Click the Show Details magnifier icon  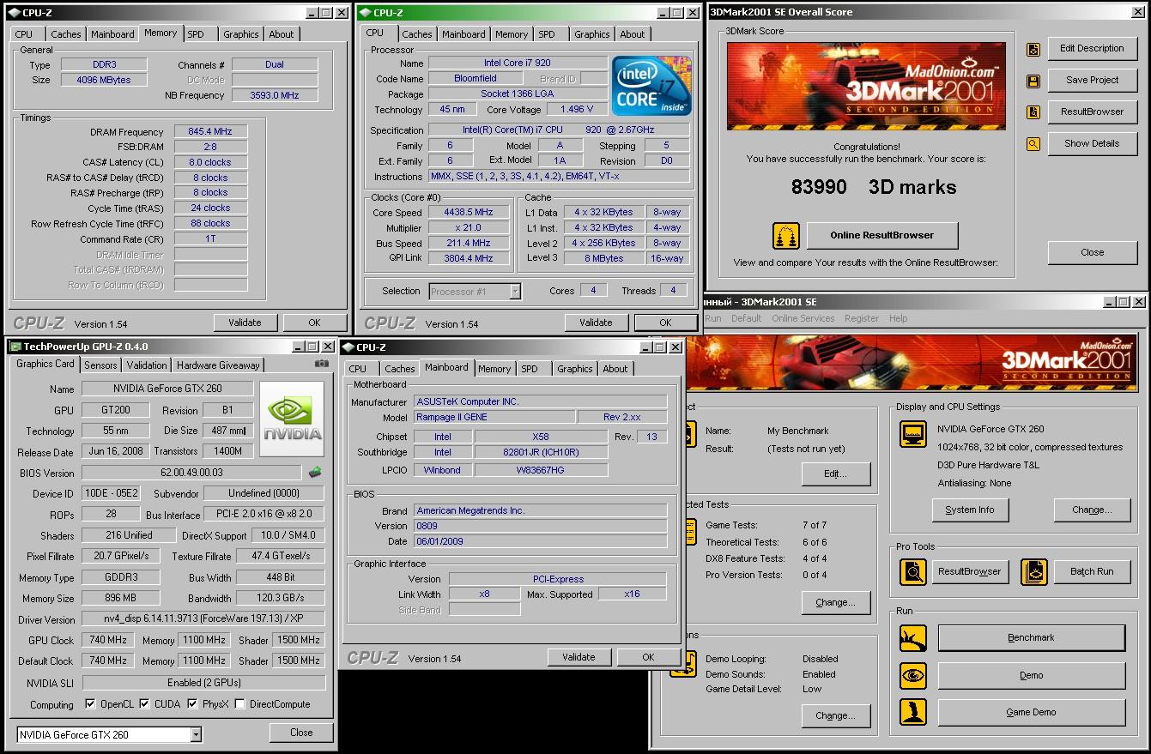tap(1033, 144)
